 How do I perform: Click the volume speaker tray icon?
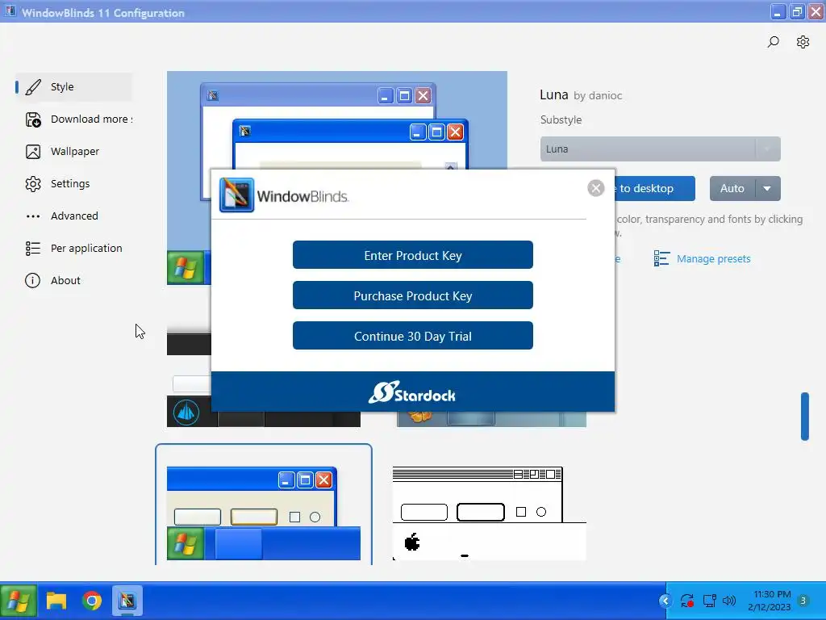point(729,601)
